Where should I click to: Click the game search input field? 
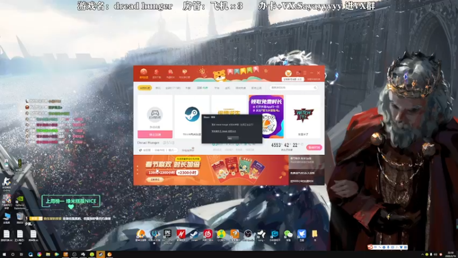[293, 88]
